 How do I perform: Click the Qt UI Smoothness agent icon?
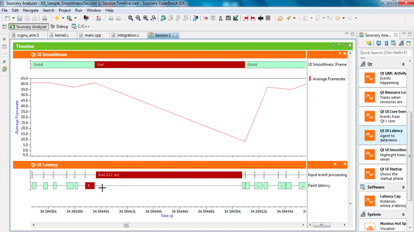[x=370, y=154]
